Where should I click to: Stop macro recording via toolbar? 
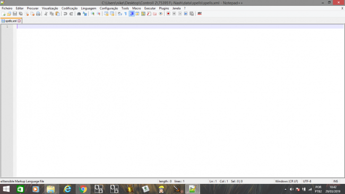coord(174,14)
